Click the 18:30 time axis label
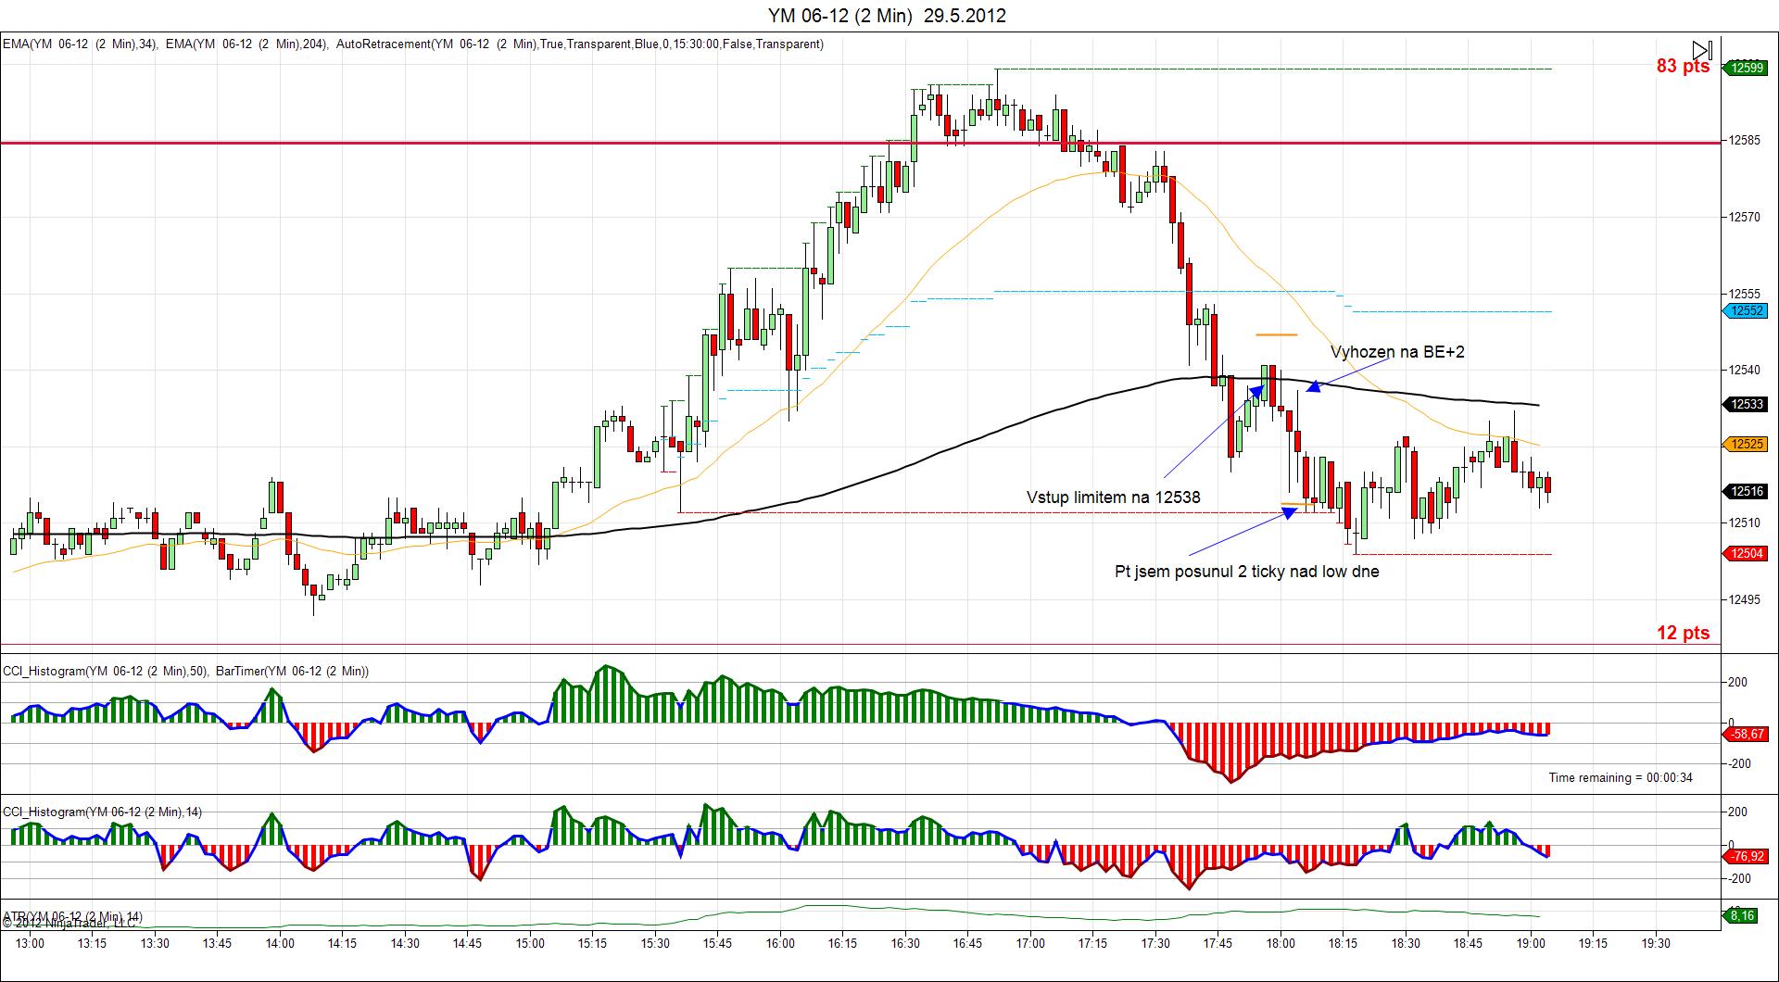 (x=1406, y=943)
